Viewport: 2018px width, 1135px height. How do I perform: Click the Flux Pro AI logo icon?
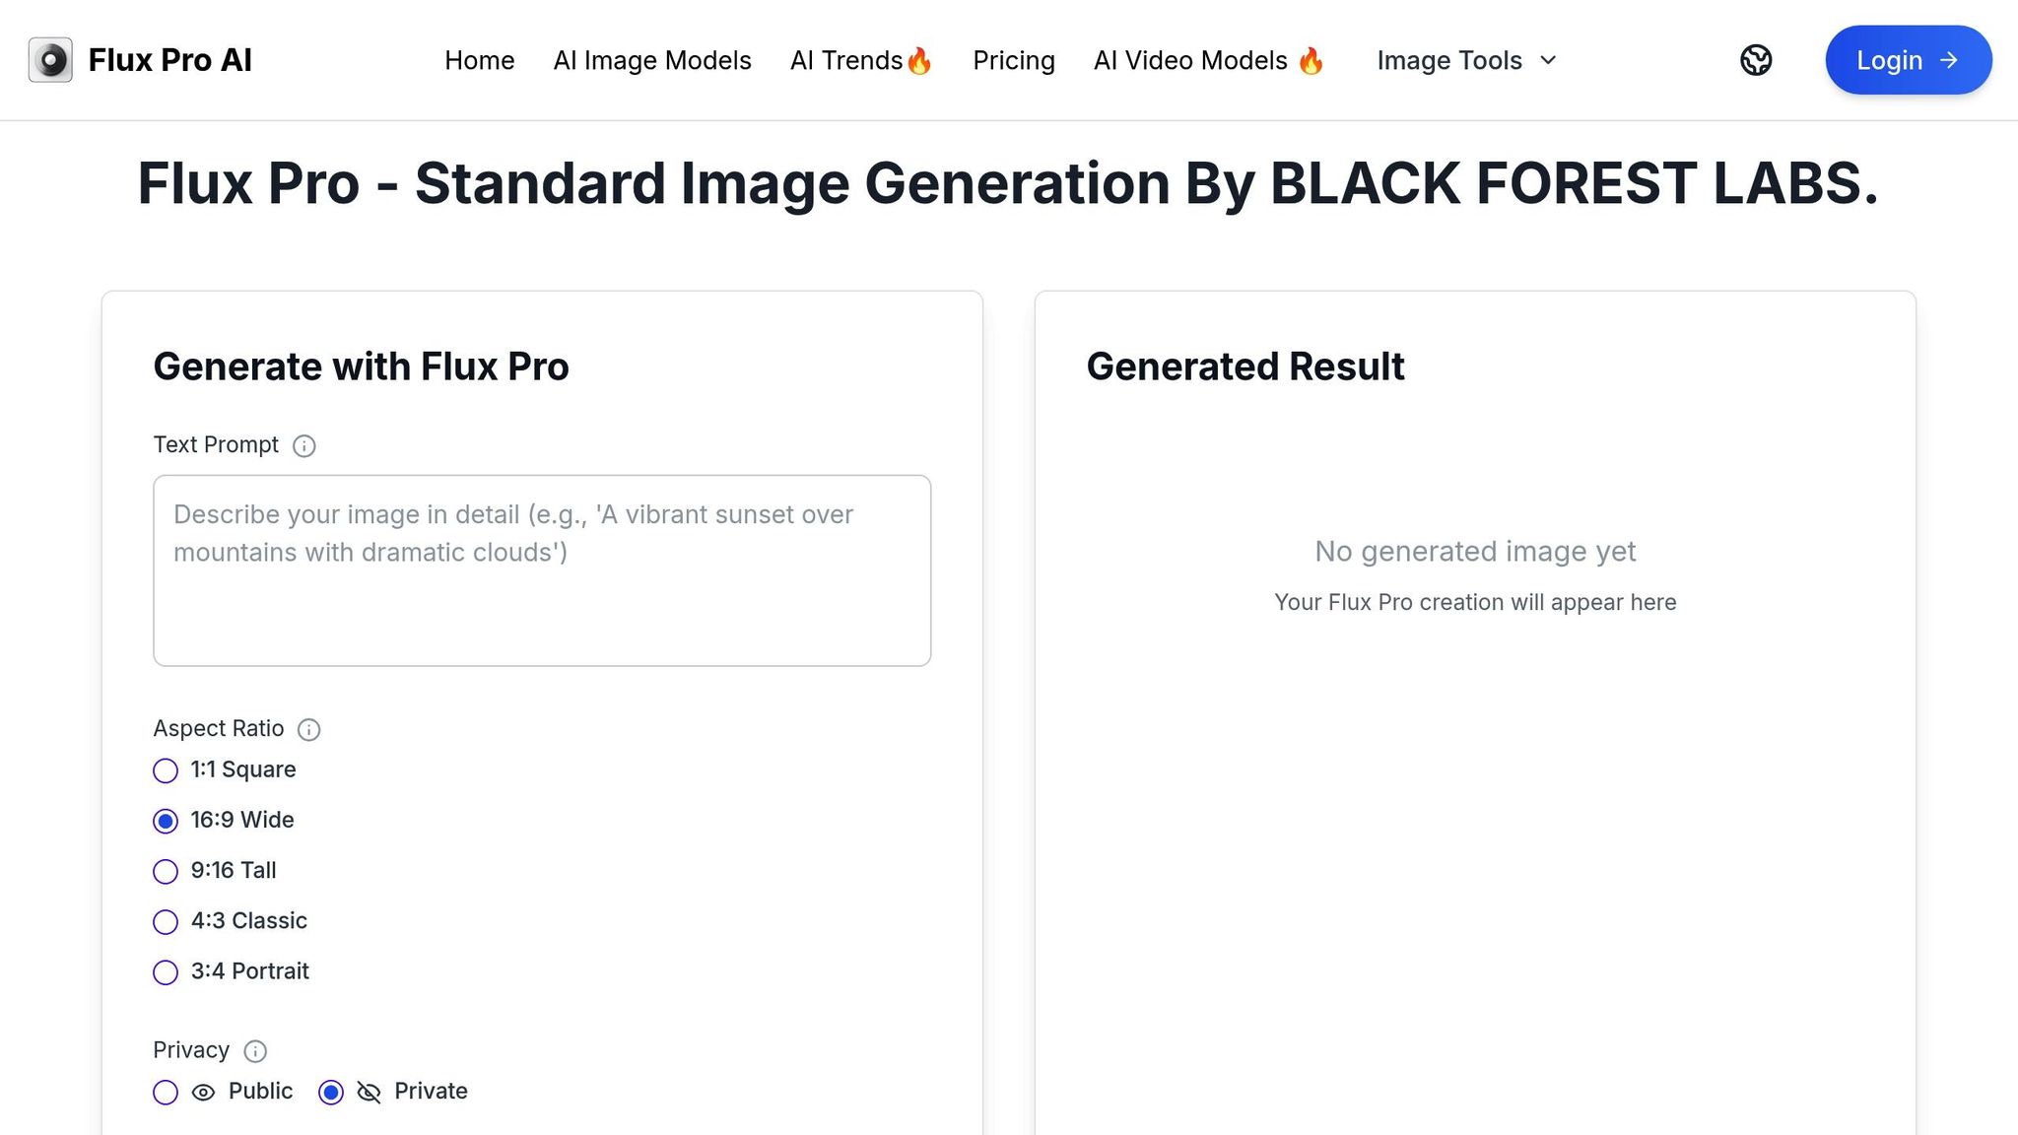tap(49, 59)
